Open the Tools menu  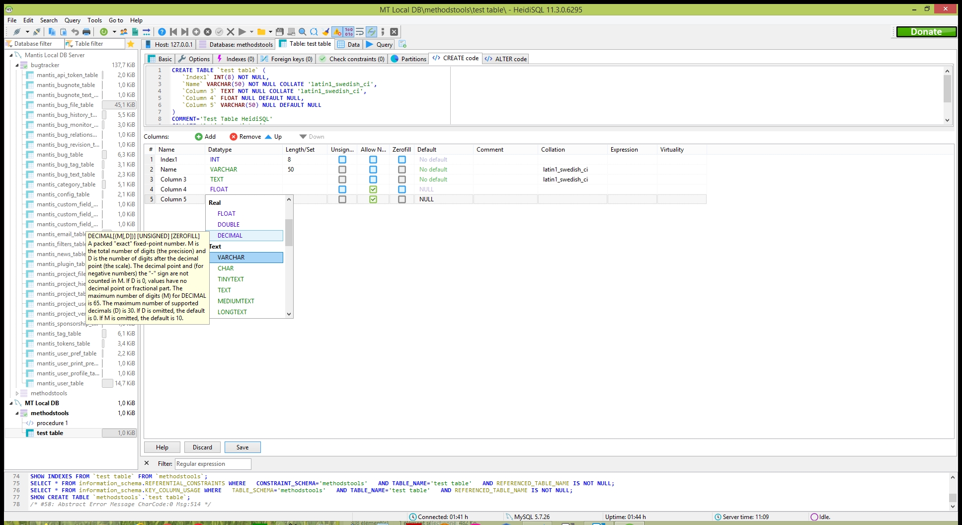pos(94,20)
